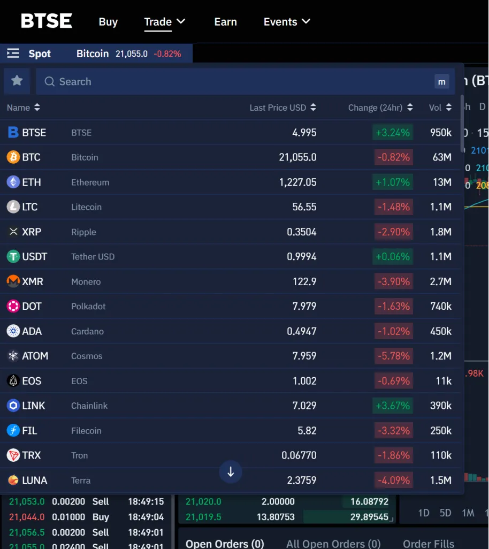Click the BTSE token icon

pyautogui.click(x=13, y=132)
